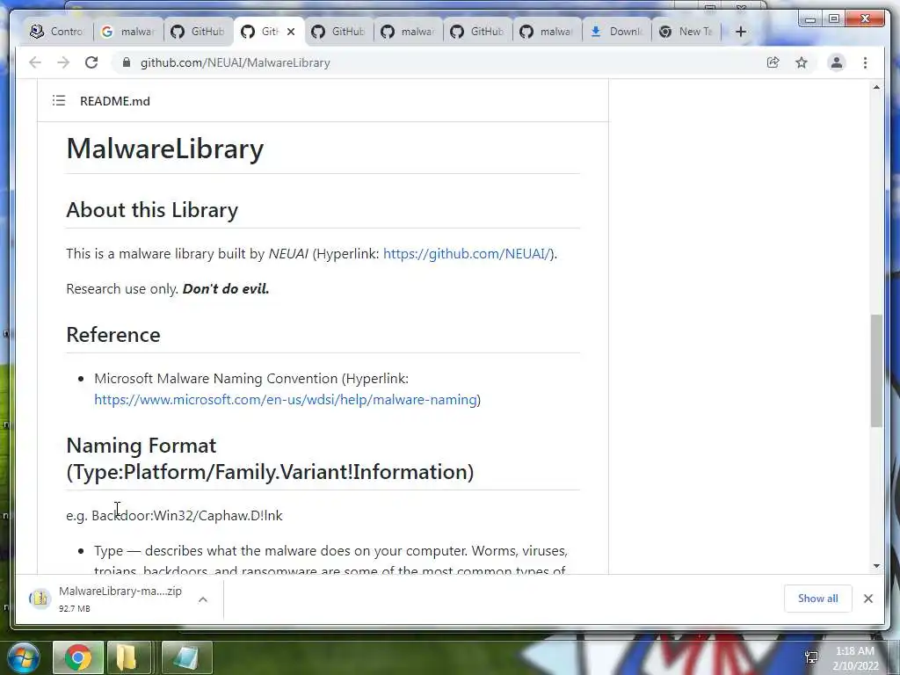Expand download item options chevron

coord(203,599)
